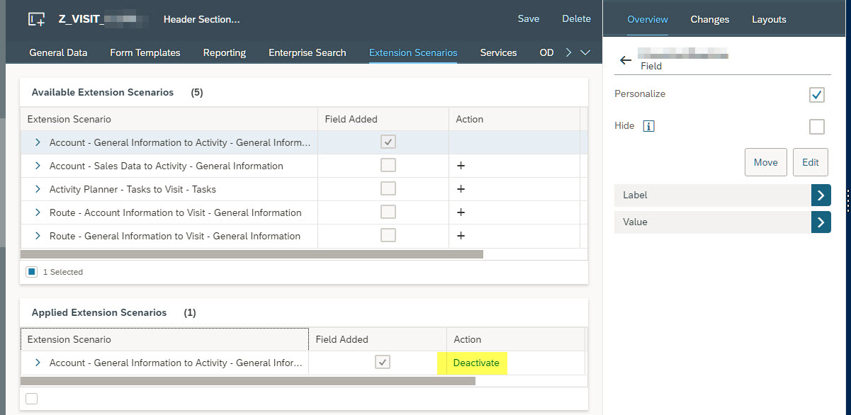
Task: Open the Enterprise Search tab
Action: coord(308,52)
